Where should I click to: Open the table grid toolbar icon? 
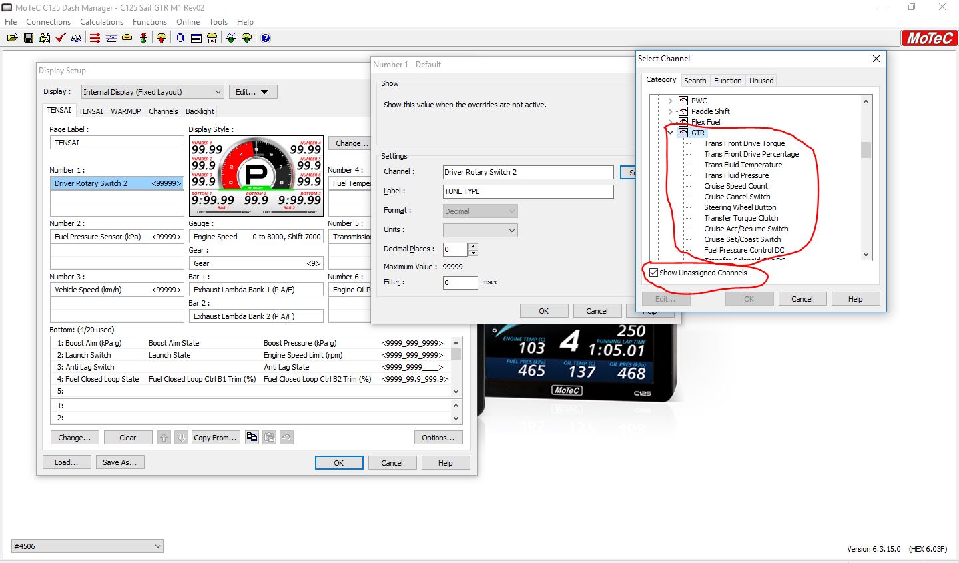[196, 38]
